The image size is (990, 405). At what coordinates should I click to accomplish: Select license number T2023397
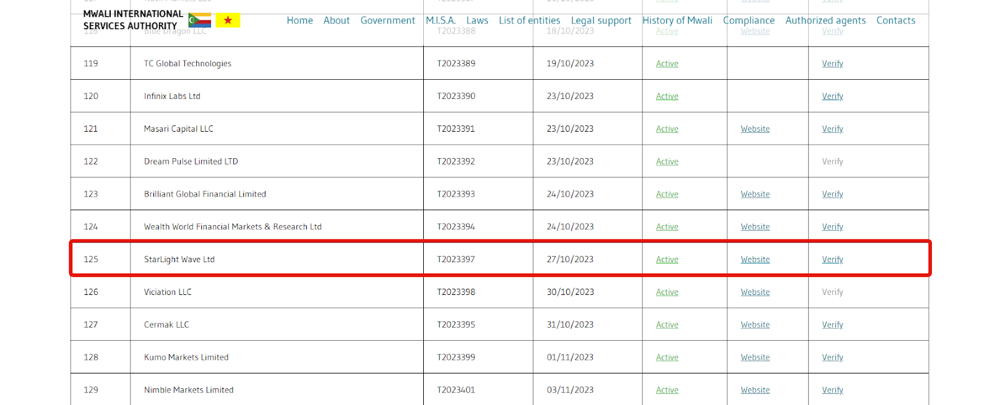[456, 260]
